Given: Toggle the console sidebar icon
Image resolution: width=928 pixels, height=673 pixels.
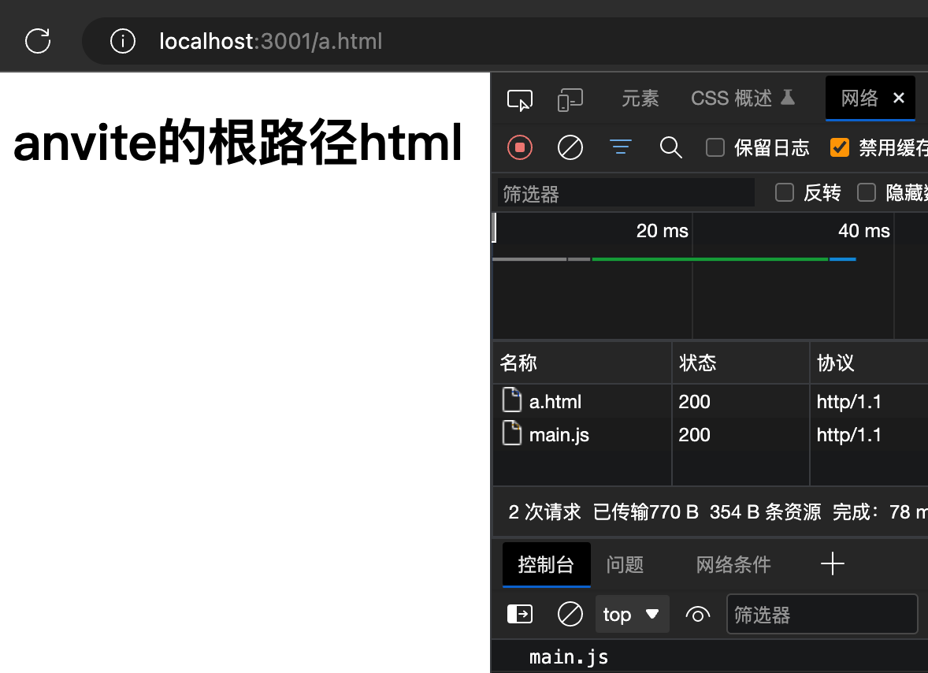Looking at the screenshot, I should click(520, 615).
